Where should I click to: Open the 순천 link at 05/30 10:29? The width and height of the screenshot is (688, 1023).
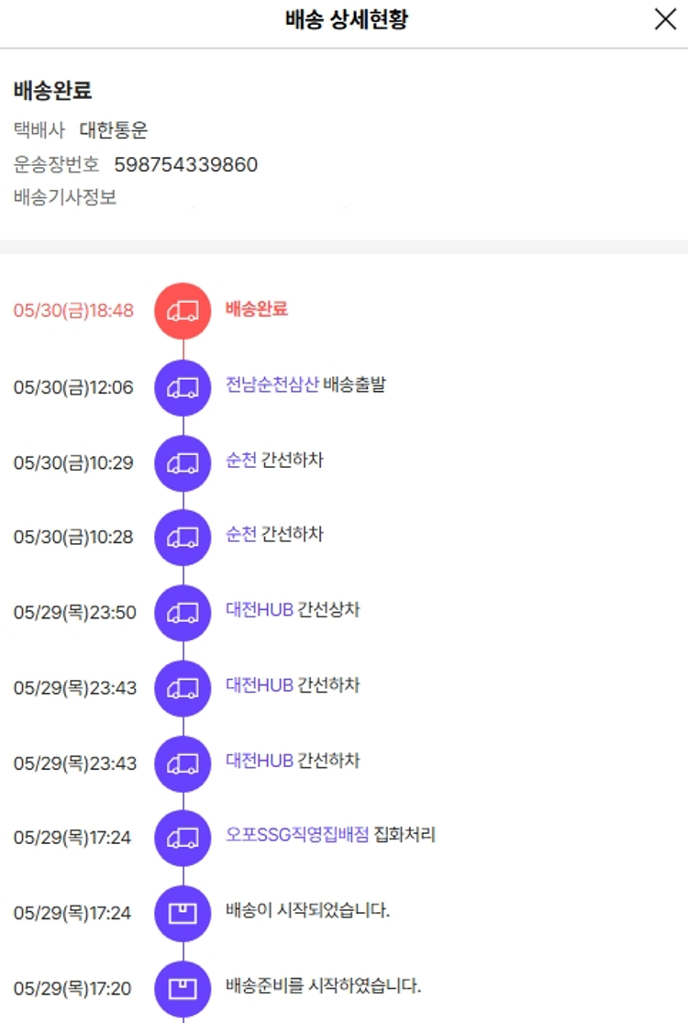pos(241,460)
